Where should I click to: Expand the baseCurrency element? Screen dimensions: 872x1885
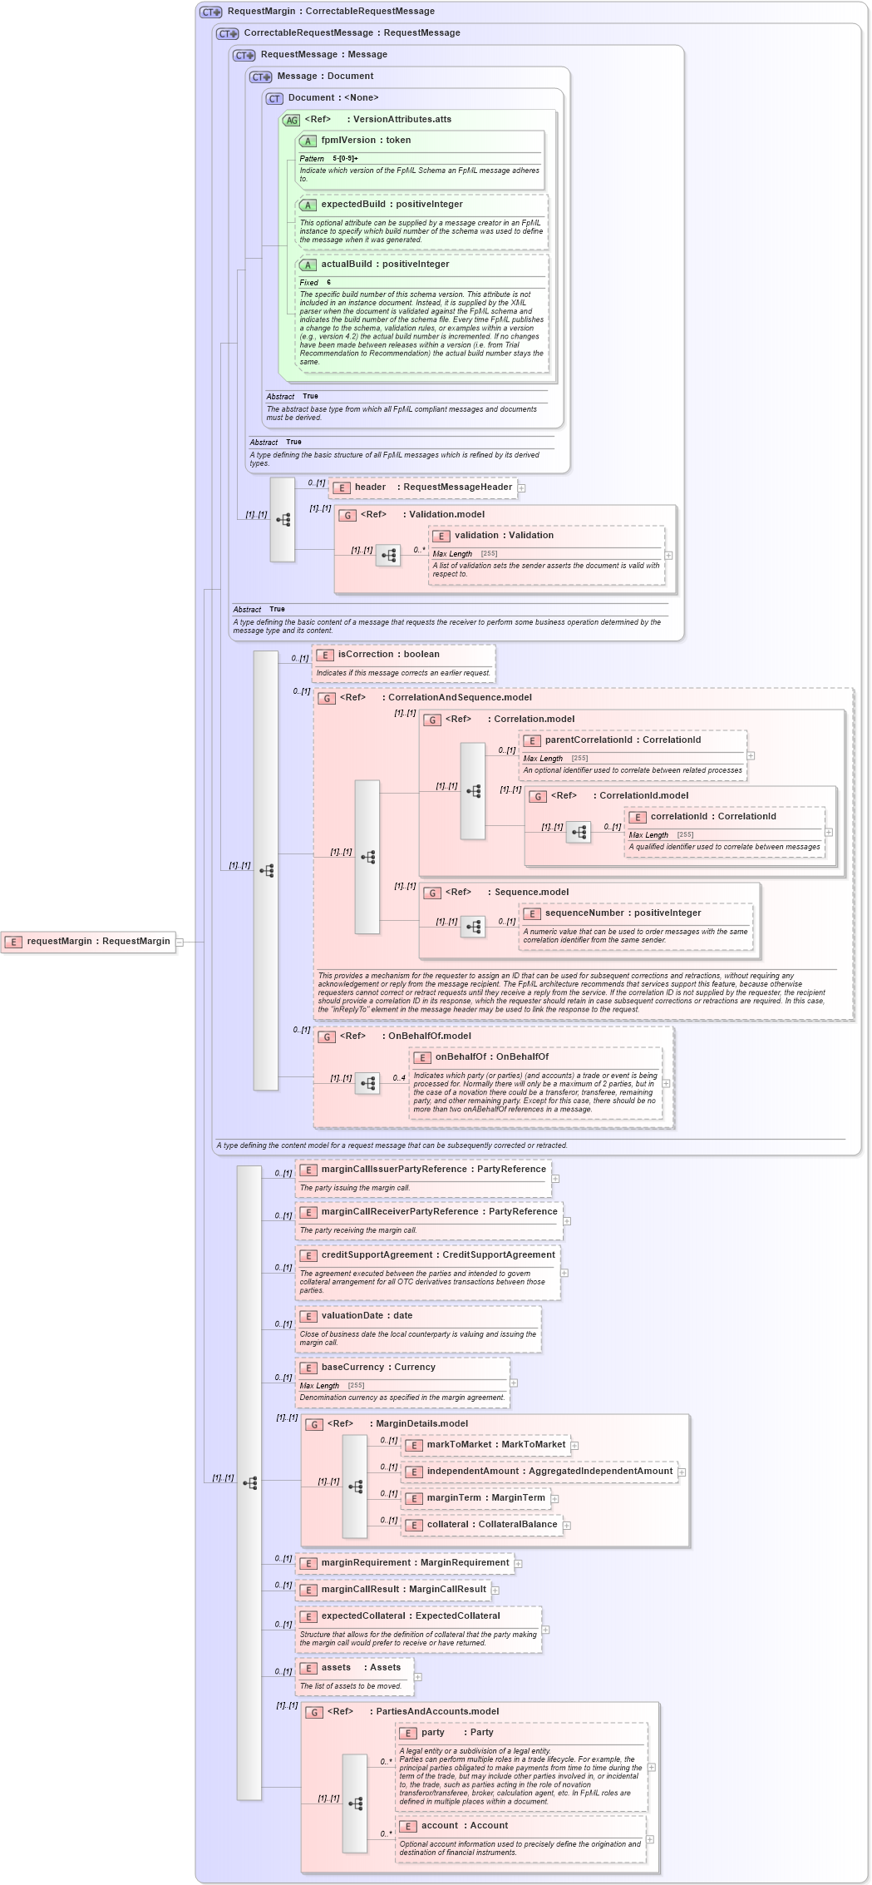[x=514, y=1383]
